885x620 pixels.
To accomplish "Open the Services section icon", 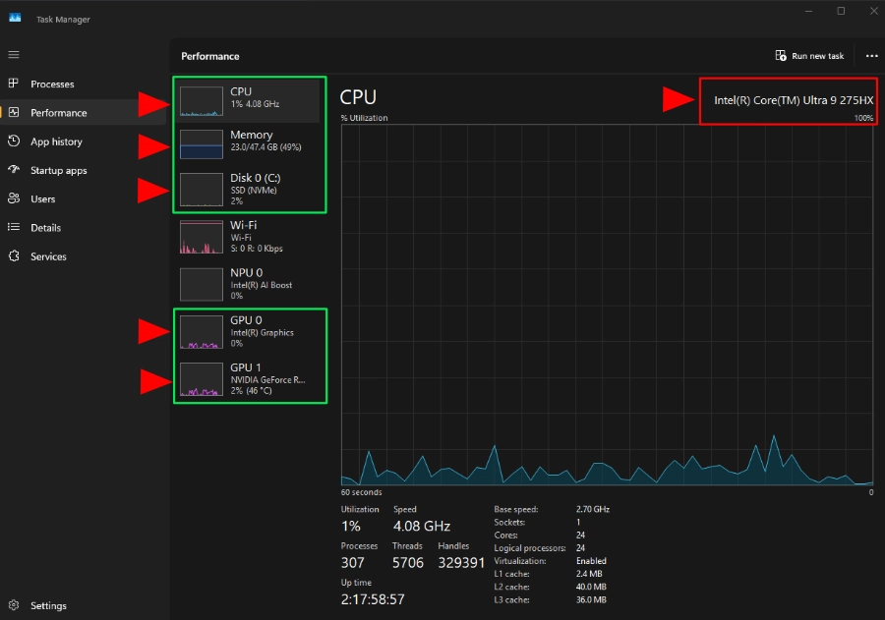I will [14, 255].
